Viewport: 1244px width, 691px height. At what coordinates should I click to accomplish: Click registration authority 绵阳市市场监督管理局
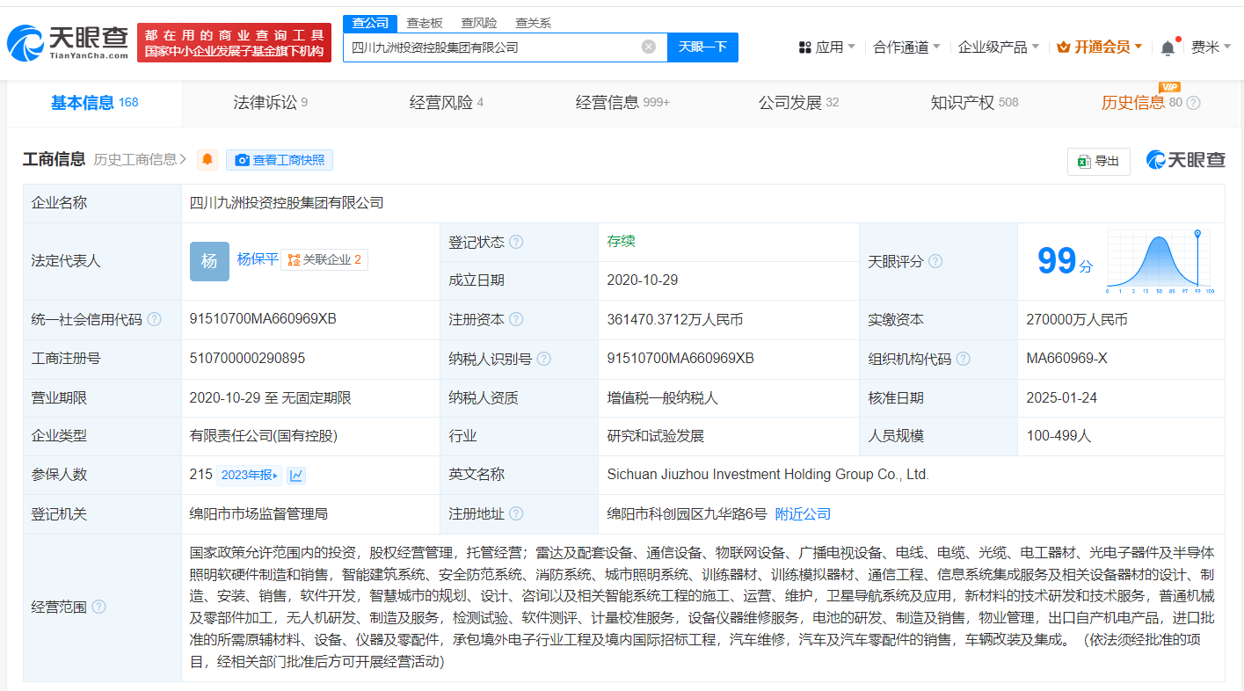(258, 513)
